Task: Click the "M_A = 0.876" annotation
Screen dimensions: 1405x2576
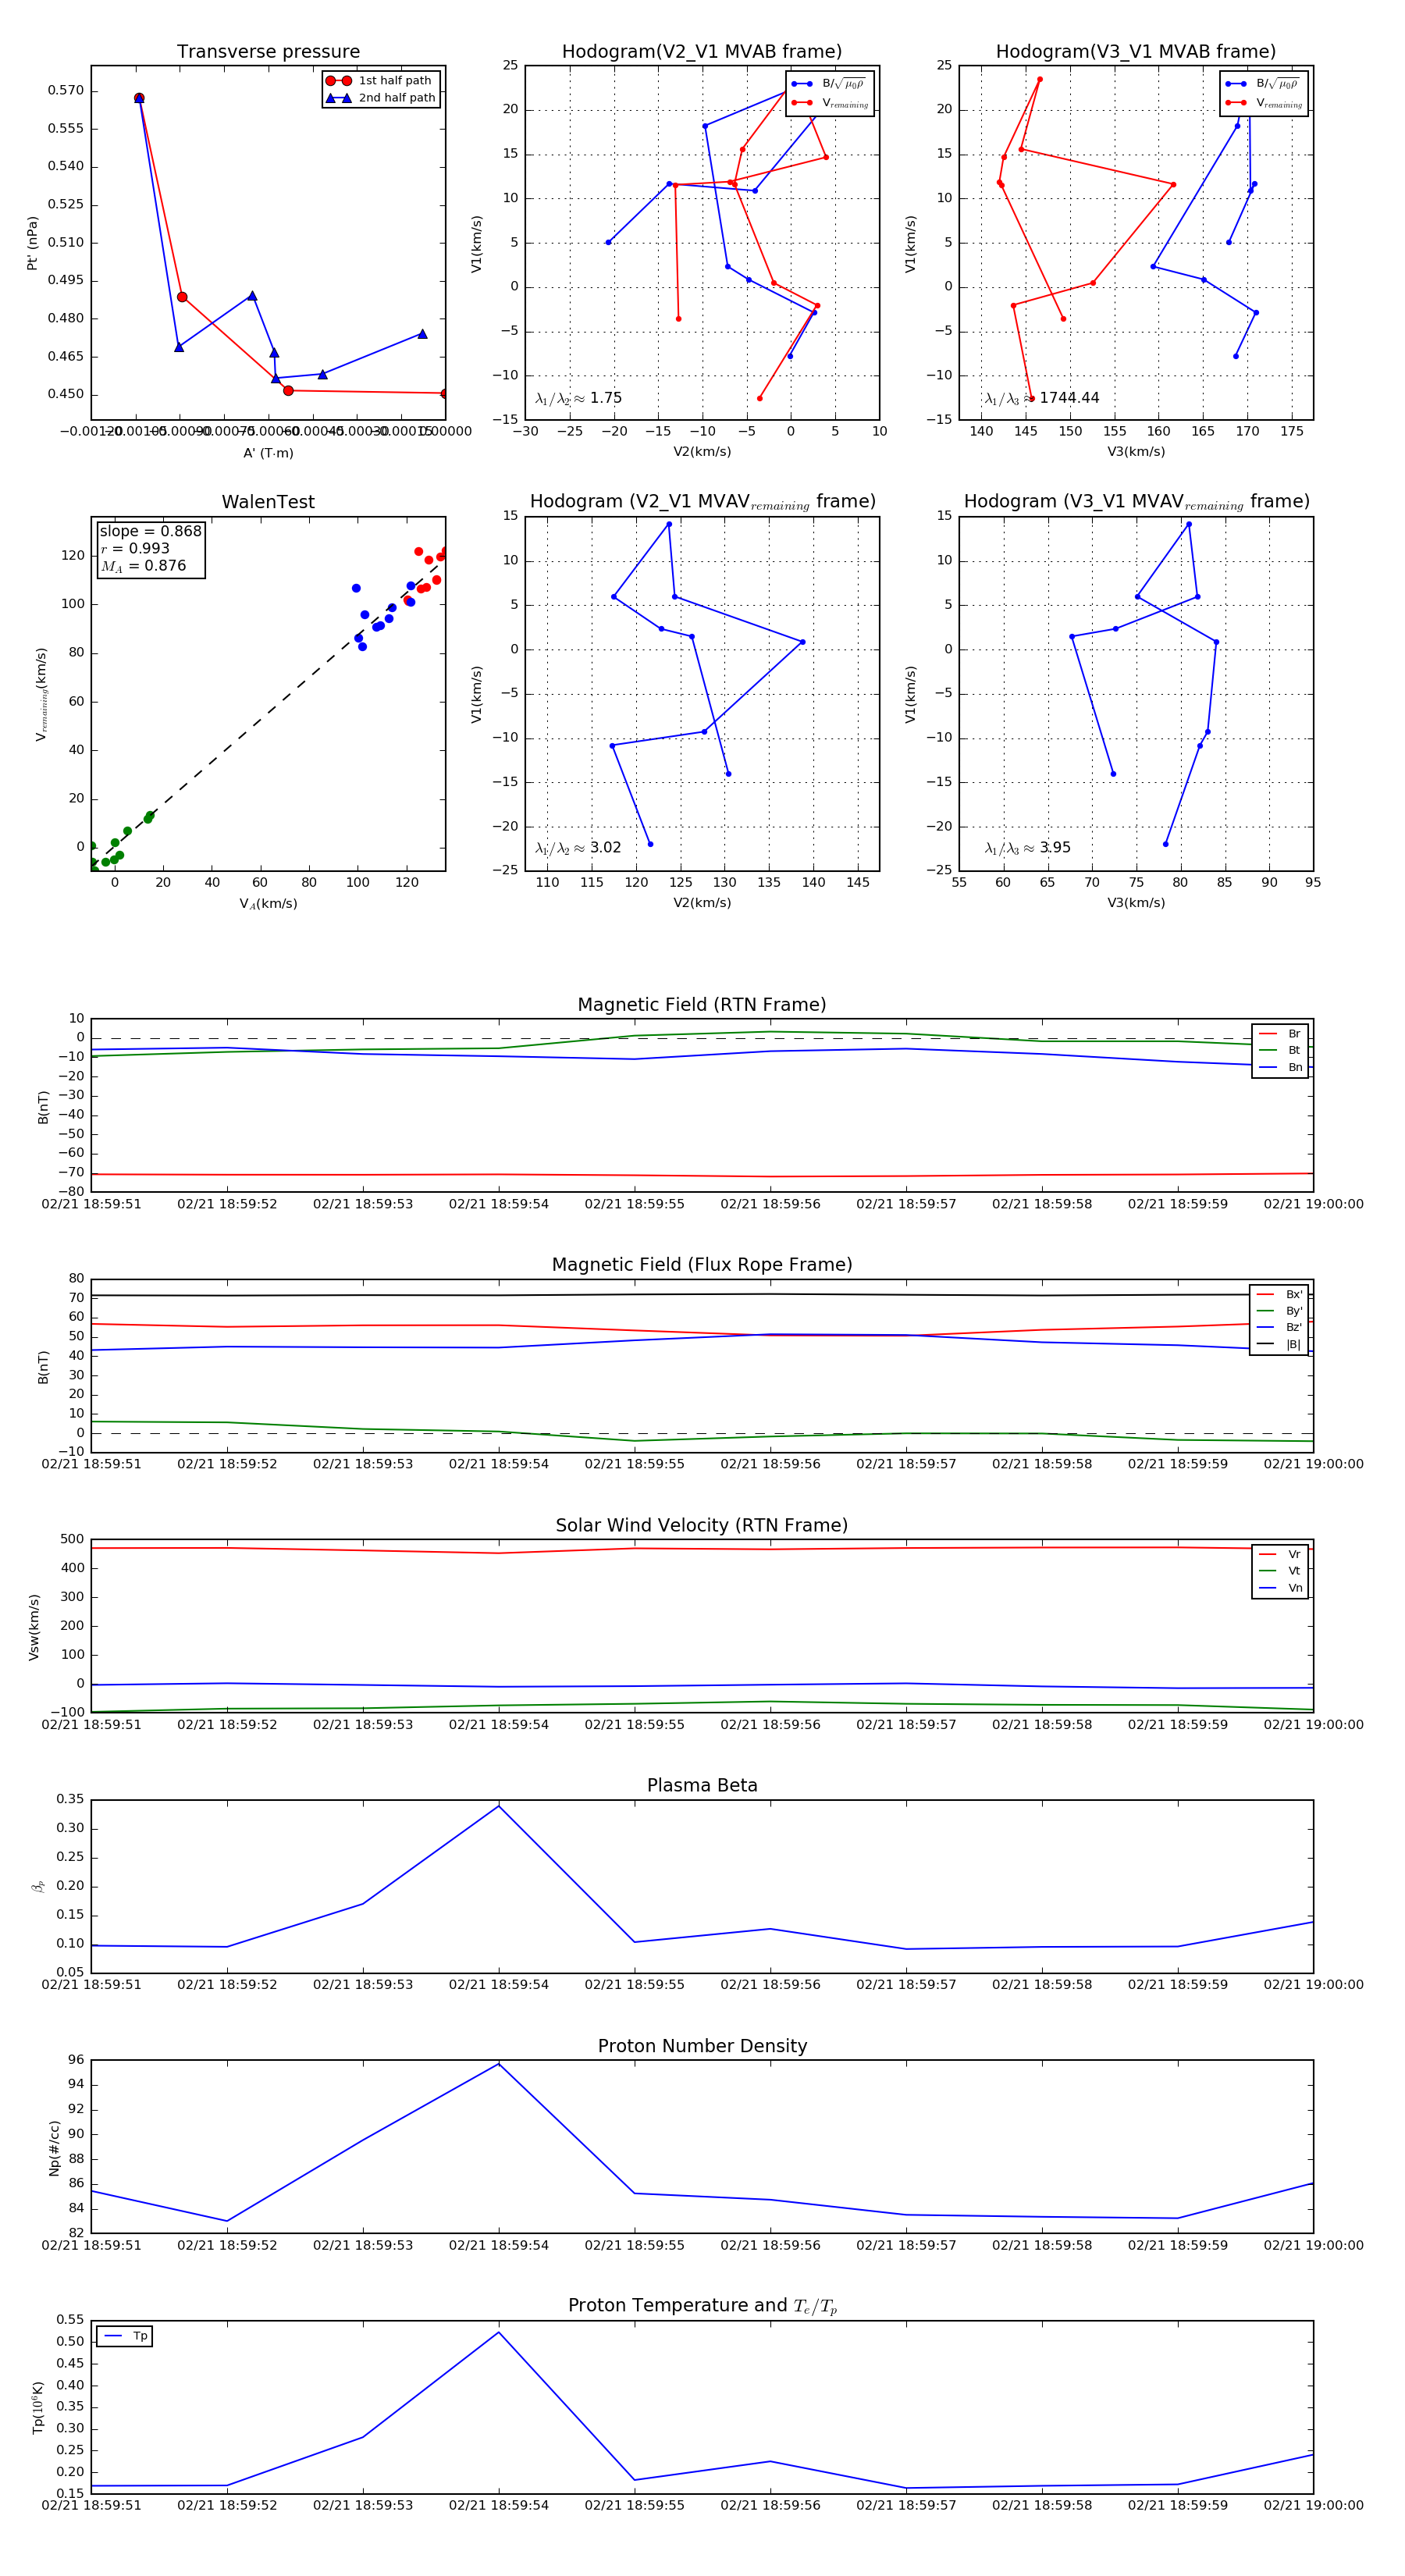Action: coord(143,566)
